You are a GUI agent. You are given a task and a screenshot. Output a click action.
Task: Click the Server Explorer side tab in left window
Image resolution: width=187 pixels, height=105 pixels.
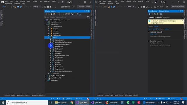tap(2, 15)
